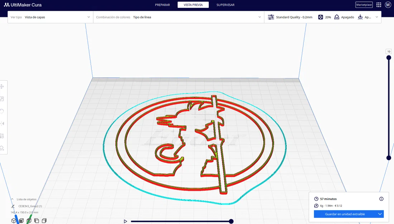Play the layer simulation
The height and width of the screenshot is (224, 394).
tap(125, 221)
